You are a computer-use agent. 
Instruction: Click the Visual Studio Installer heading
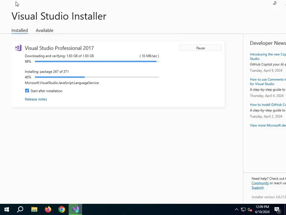tap(59, 16)
